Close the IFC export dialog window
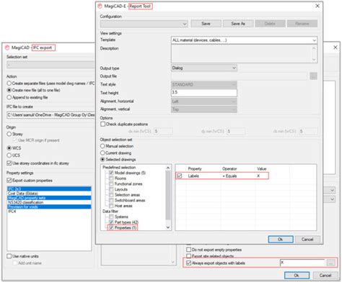 336,47
